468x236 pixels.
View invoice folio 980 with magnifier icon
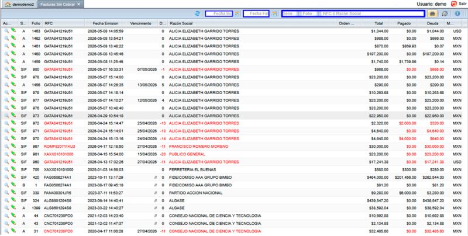click(6, 69)
